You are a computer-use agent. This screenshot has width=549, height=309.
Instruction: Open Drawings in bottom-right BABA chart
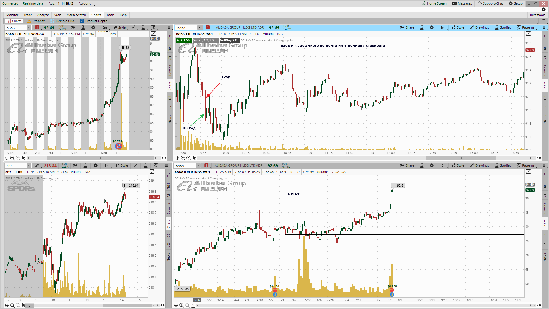[x=480, y=165]
